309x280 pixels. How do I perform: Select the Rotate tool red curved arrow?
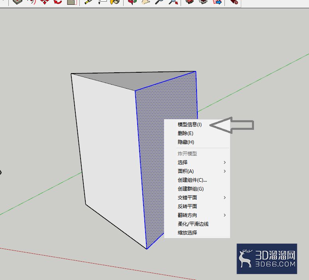58,2
